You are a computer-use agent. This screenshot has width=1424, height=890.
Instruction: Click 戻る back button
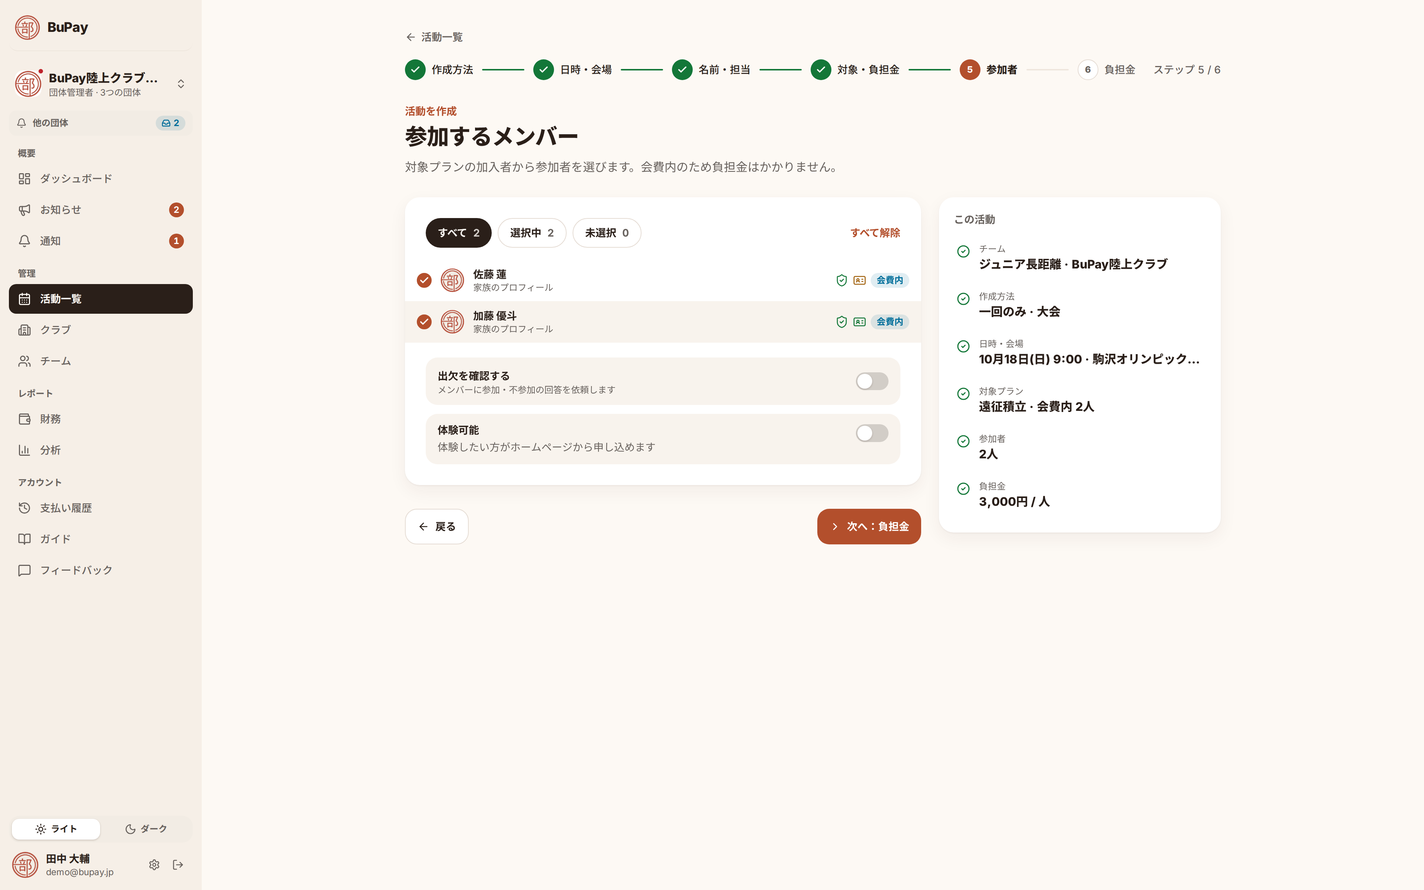point(436,527)
